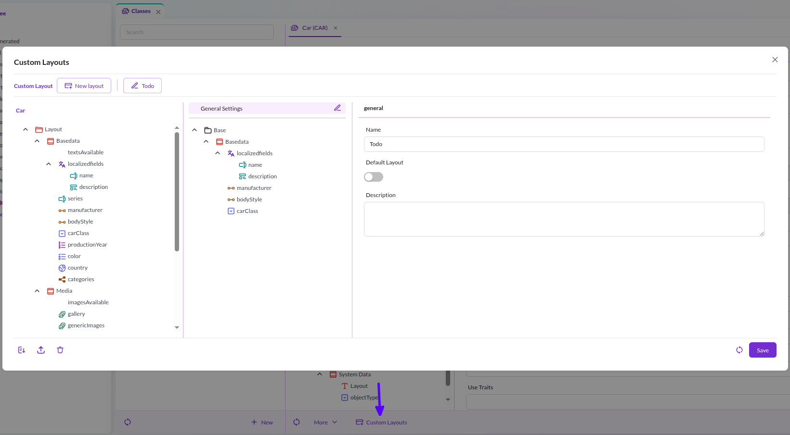Collapse the Layout node in Car tree

coord(26,129)
